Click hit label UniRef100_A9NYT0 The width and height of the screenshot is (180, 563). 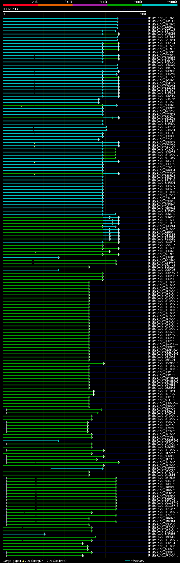click(x=162, y=96)
